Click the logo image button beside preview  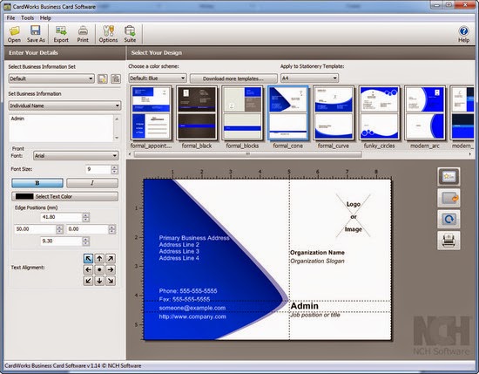(449, 177)
